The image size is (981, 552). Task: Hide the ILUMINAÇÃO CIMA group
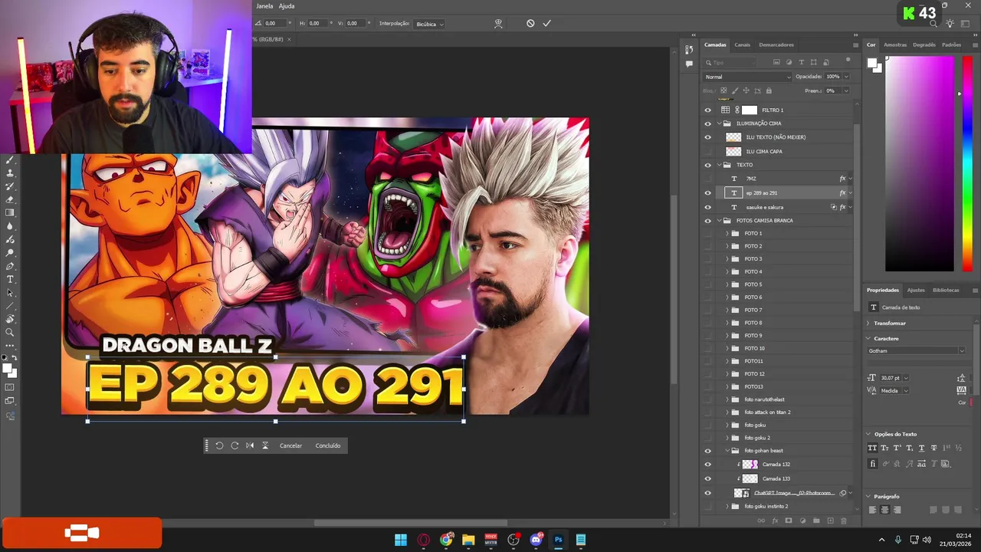[x=707, y=123]
